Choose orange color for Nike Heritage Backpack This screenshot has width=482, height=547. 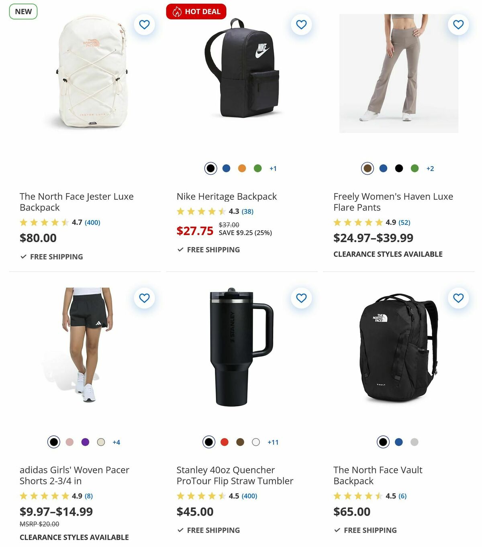242,168
